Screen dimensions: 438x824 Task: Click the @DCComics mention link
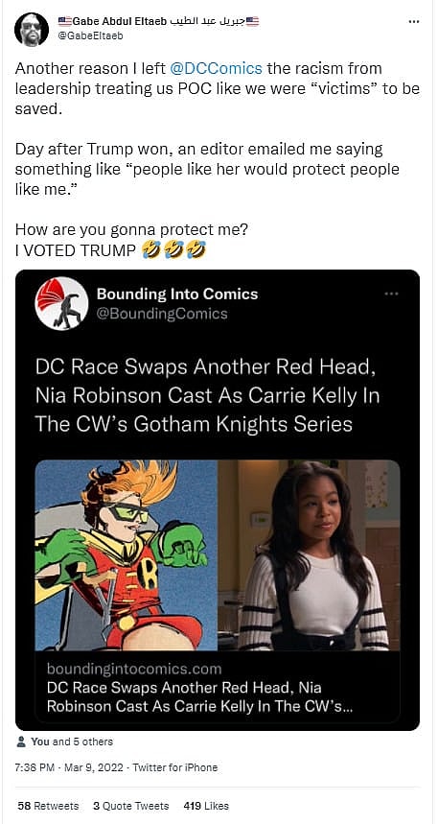click(x=217, y=68)
